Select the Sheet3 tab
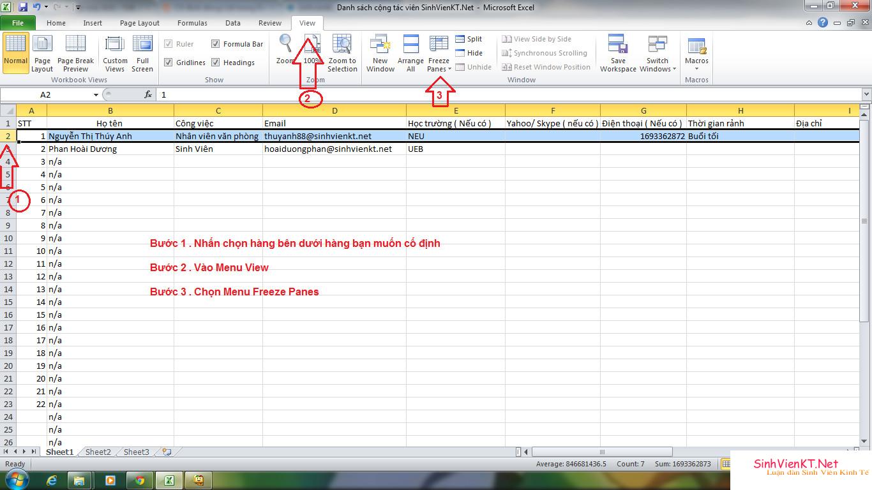The width and height of the screenshot is (872, 490). coord(136,452)
